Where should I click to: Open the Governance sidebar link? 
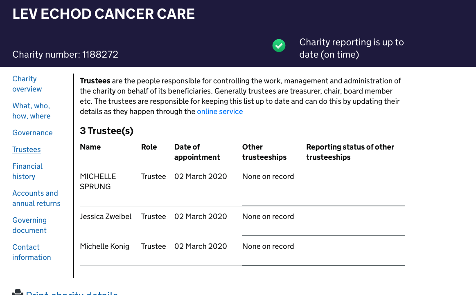[x=32, y=133]
